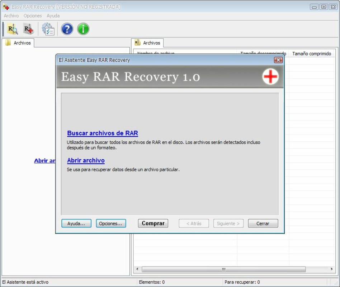
Task: Click the folder icon on left Archivos tab
Action: 9,43
